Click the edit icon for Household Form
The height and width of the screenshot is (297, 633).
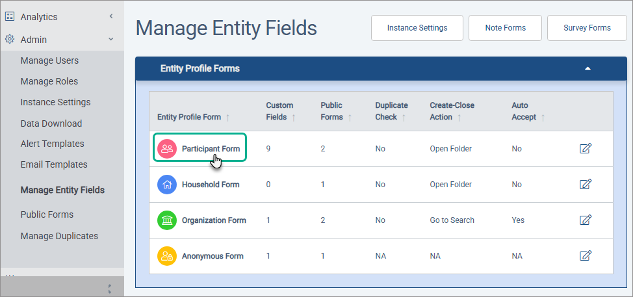point(585,185)
